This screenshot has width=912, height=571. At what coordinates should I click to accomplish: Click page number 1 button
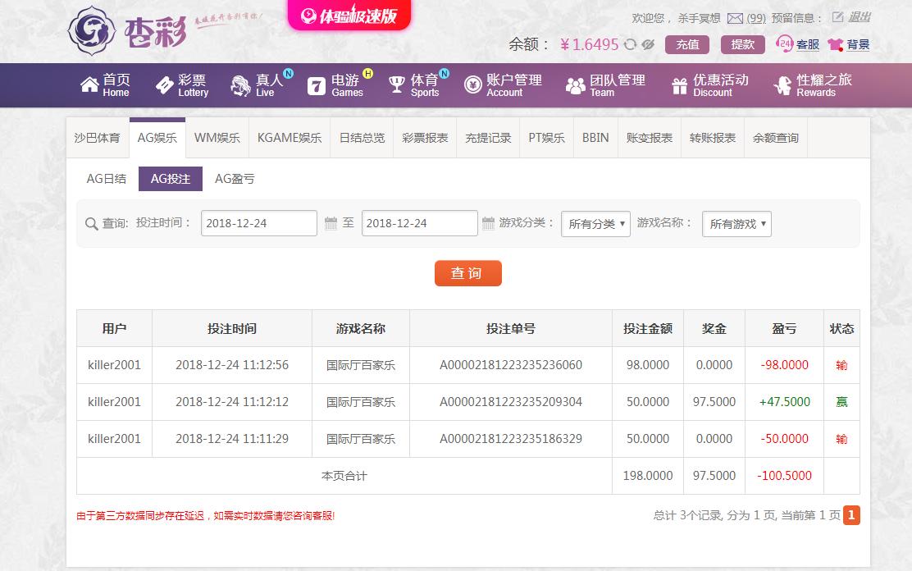coord(851,515)
